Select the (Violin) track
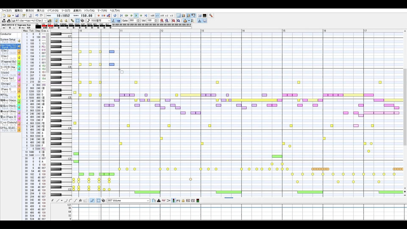The image size is (407, 229). point(10,74)
